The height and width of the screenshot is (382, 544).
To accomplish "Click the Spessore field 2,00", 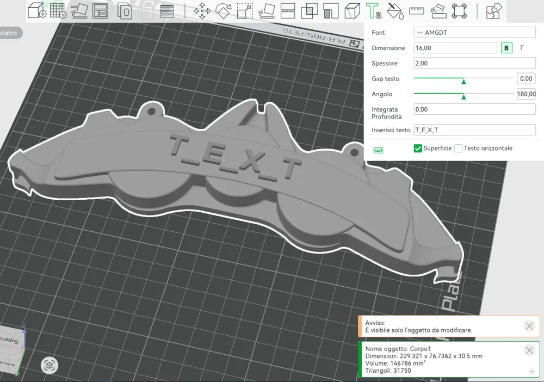I will (x=474, y=63).
